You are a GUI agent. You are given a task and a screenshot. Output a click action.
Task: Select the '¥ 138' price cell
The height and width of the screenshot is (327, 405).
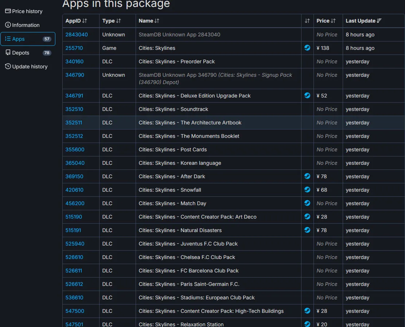click(x=328, y=48)
